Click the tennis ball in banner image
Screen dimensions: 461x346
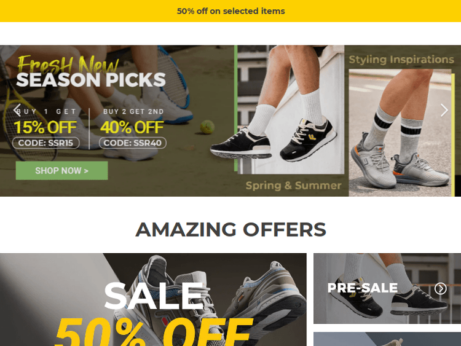click(x=207, y=127)
